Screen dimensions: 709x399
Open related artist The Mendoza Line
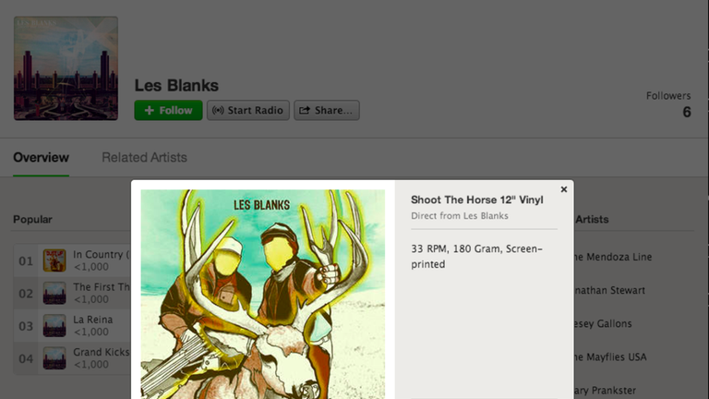(613, 257)
